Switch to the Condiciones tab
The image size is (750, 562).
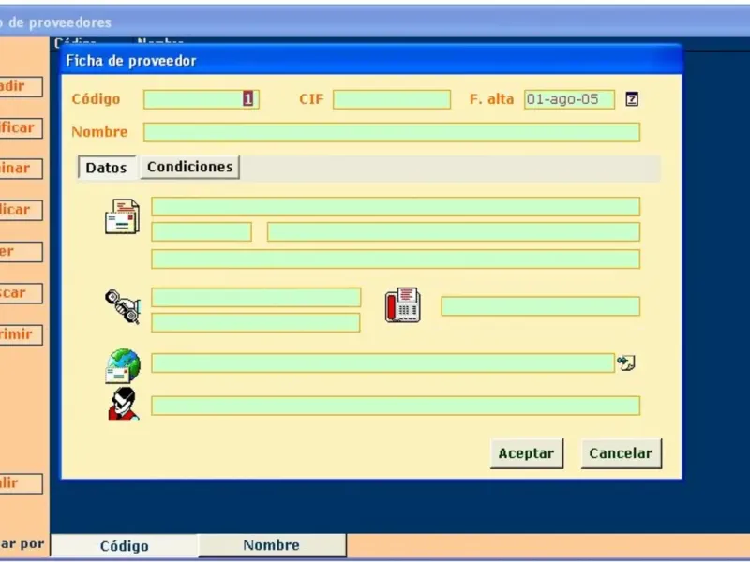click(190, 167)
